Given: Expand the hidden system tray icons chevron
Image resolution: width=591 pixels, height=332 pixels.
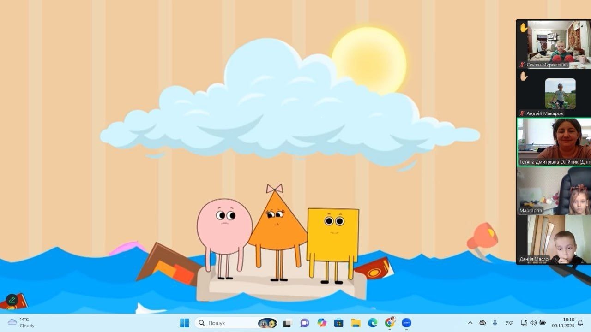Looking at the screenshot, I should (x=470, y=323).
